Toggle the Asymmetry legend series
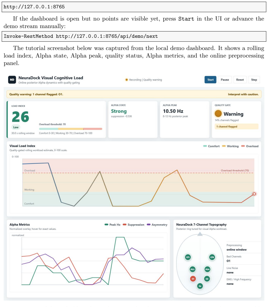The width and height of the screenshot is (268, 307). pos(157,224)
